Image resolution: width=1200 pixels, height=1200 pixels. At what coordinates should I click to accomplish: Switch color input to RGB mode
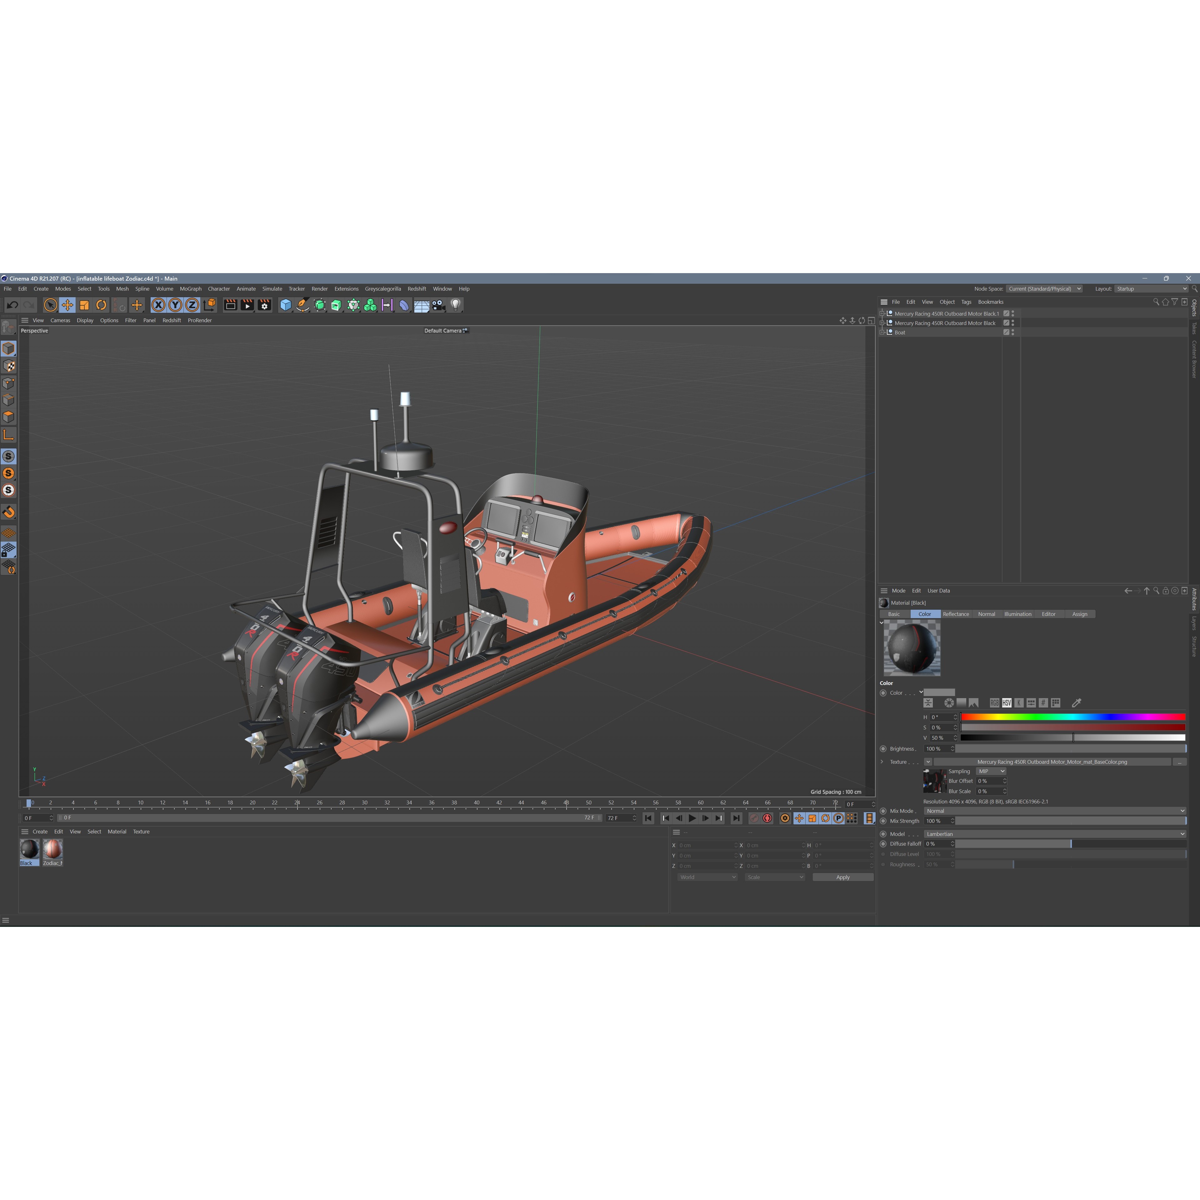[994, 703]
